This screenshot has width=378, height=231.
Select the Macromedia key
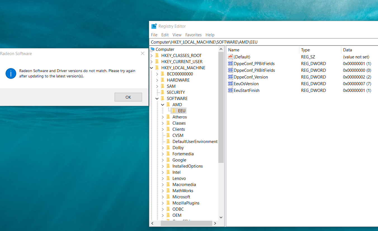tap(184, 184)
